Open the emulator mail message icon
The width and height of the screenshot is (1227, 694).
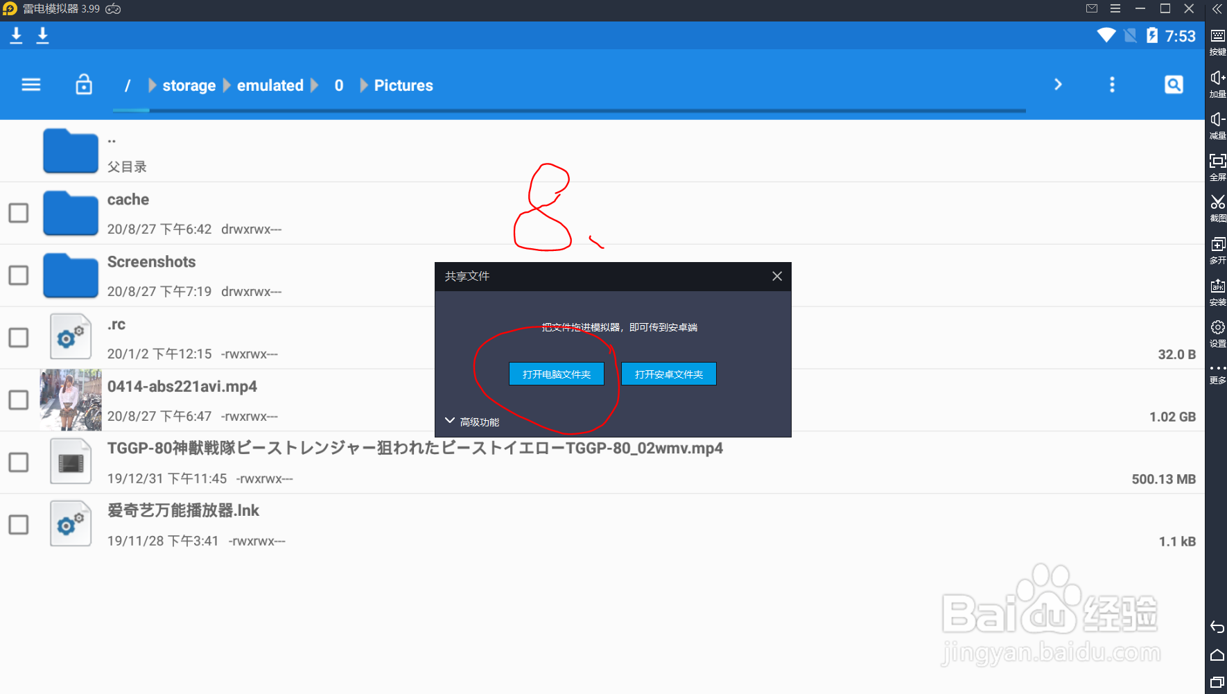point(1092,8)
